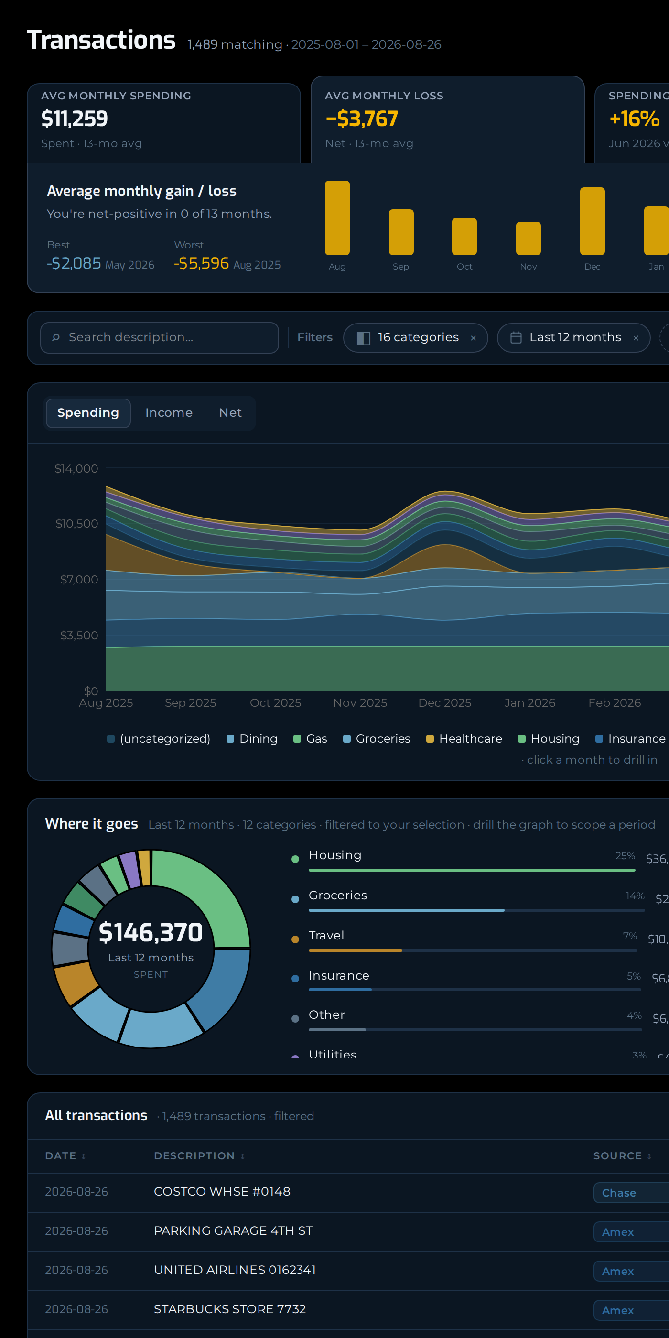Viewport: 669px width, 1338px height.
Task: Open the 16 categories filter dropdown
Action: 415,338
